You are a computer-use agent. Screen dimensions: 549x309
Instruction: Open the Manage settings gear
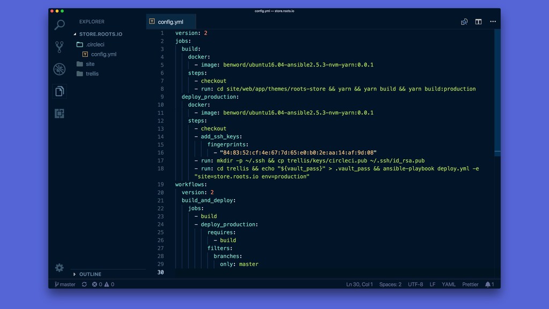(60, 268)
